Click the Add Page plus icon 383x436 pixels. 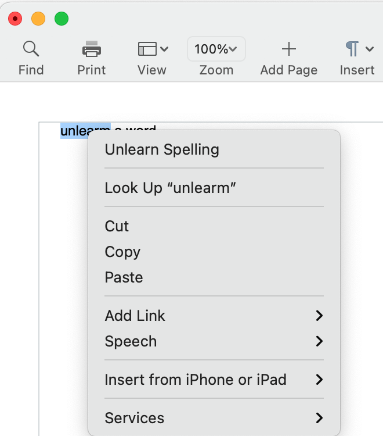[x=288, y=49]
